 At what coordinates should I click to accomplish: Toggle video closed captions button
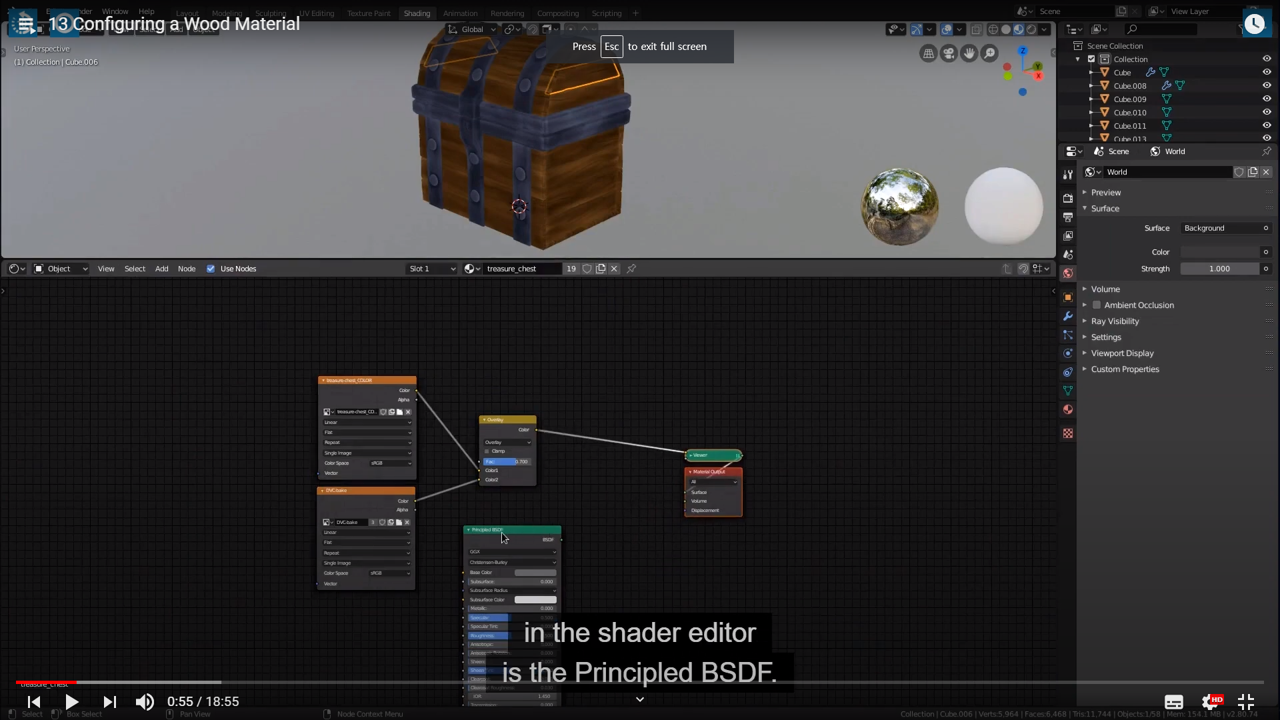pyautogui.click(x=1173, y=701)
